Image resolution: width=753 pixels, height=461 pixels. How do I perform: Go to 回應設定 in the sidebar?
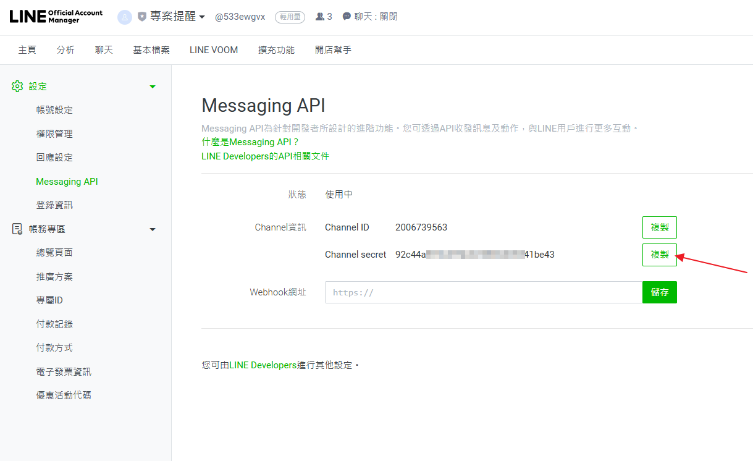pos(54,158)
